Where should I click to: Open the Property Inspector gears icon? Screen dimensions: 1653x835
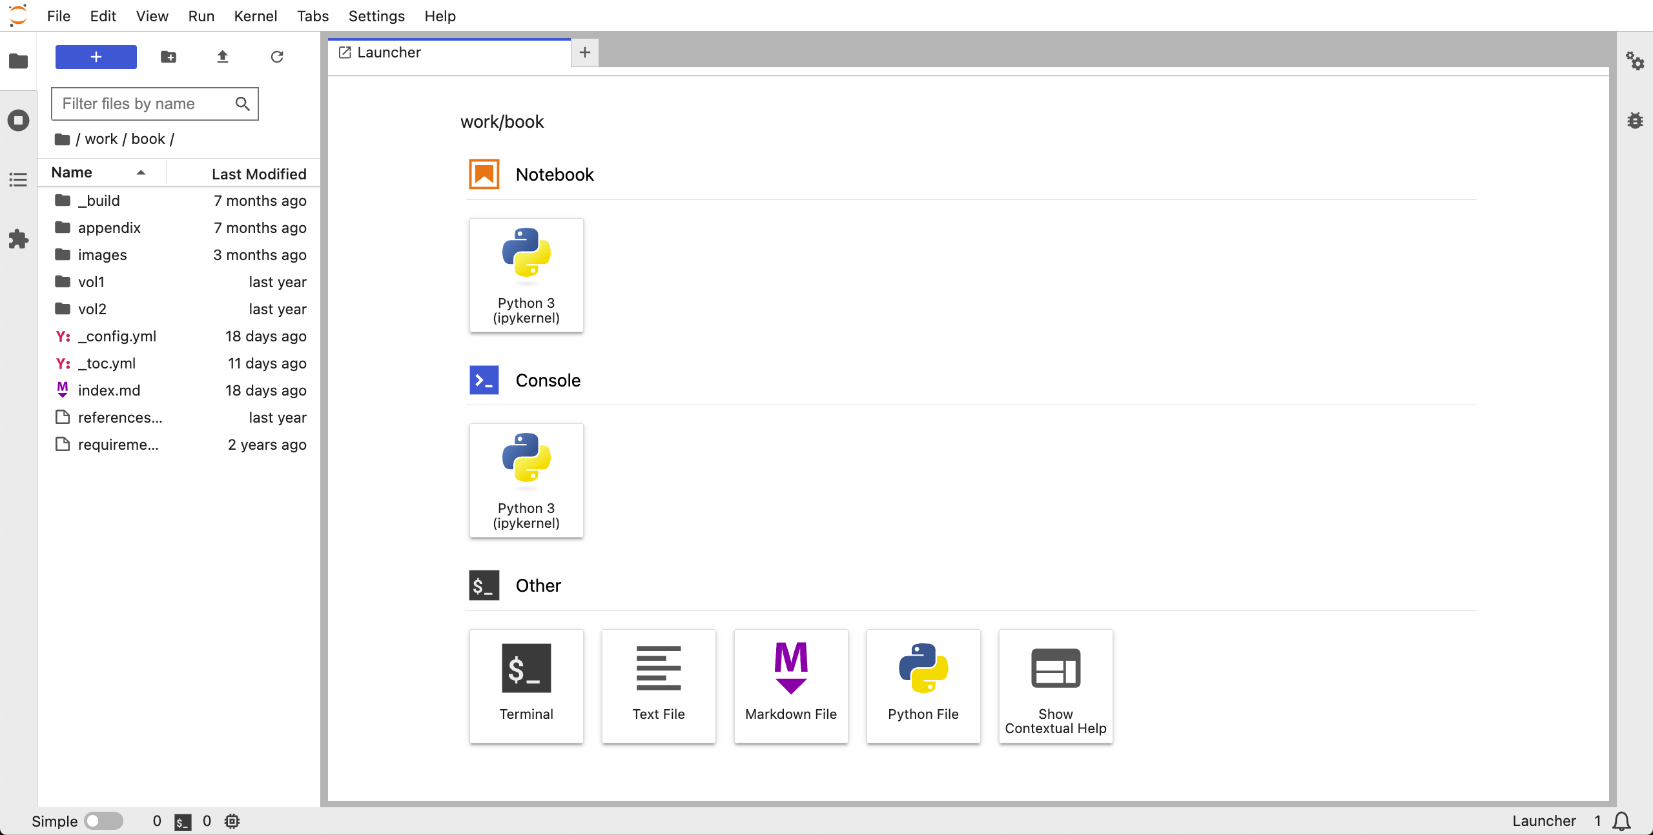[1635, 61]
